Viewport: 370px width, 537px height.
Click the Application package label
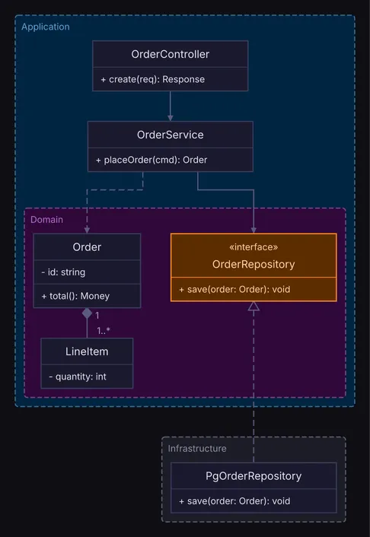(x=46, y=27)
